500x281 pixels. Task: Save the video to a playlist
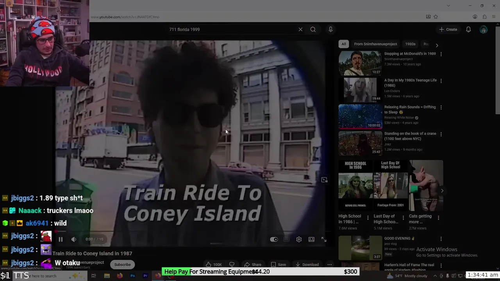(279, 265)
